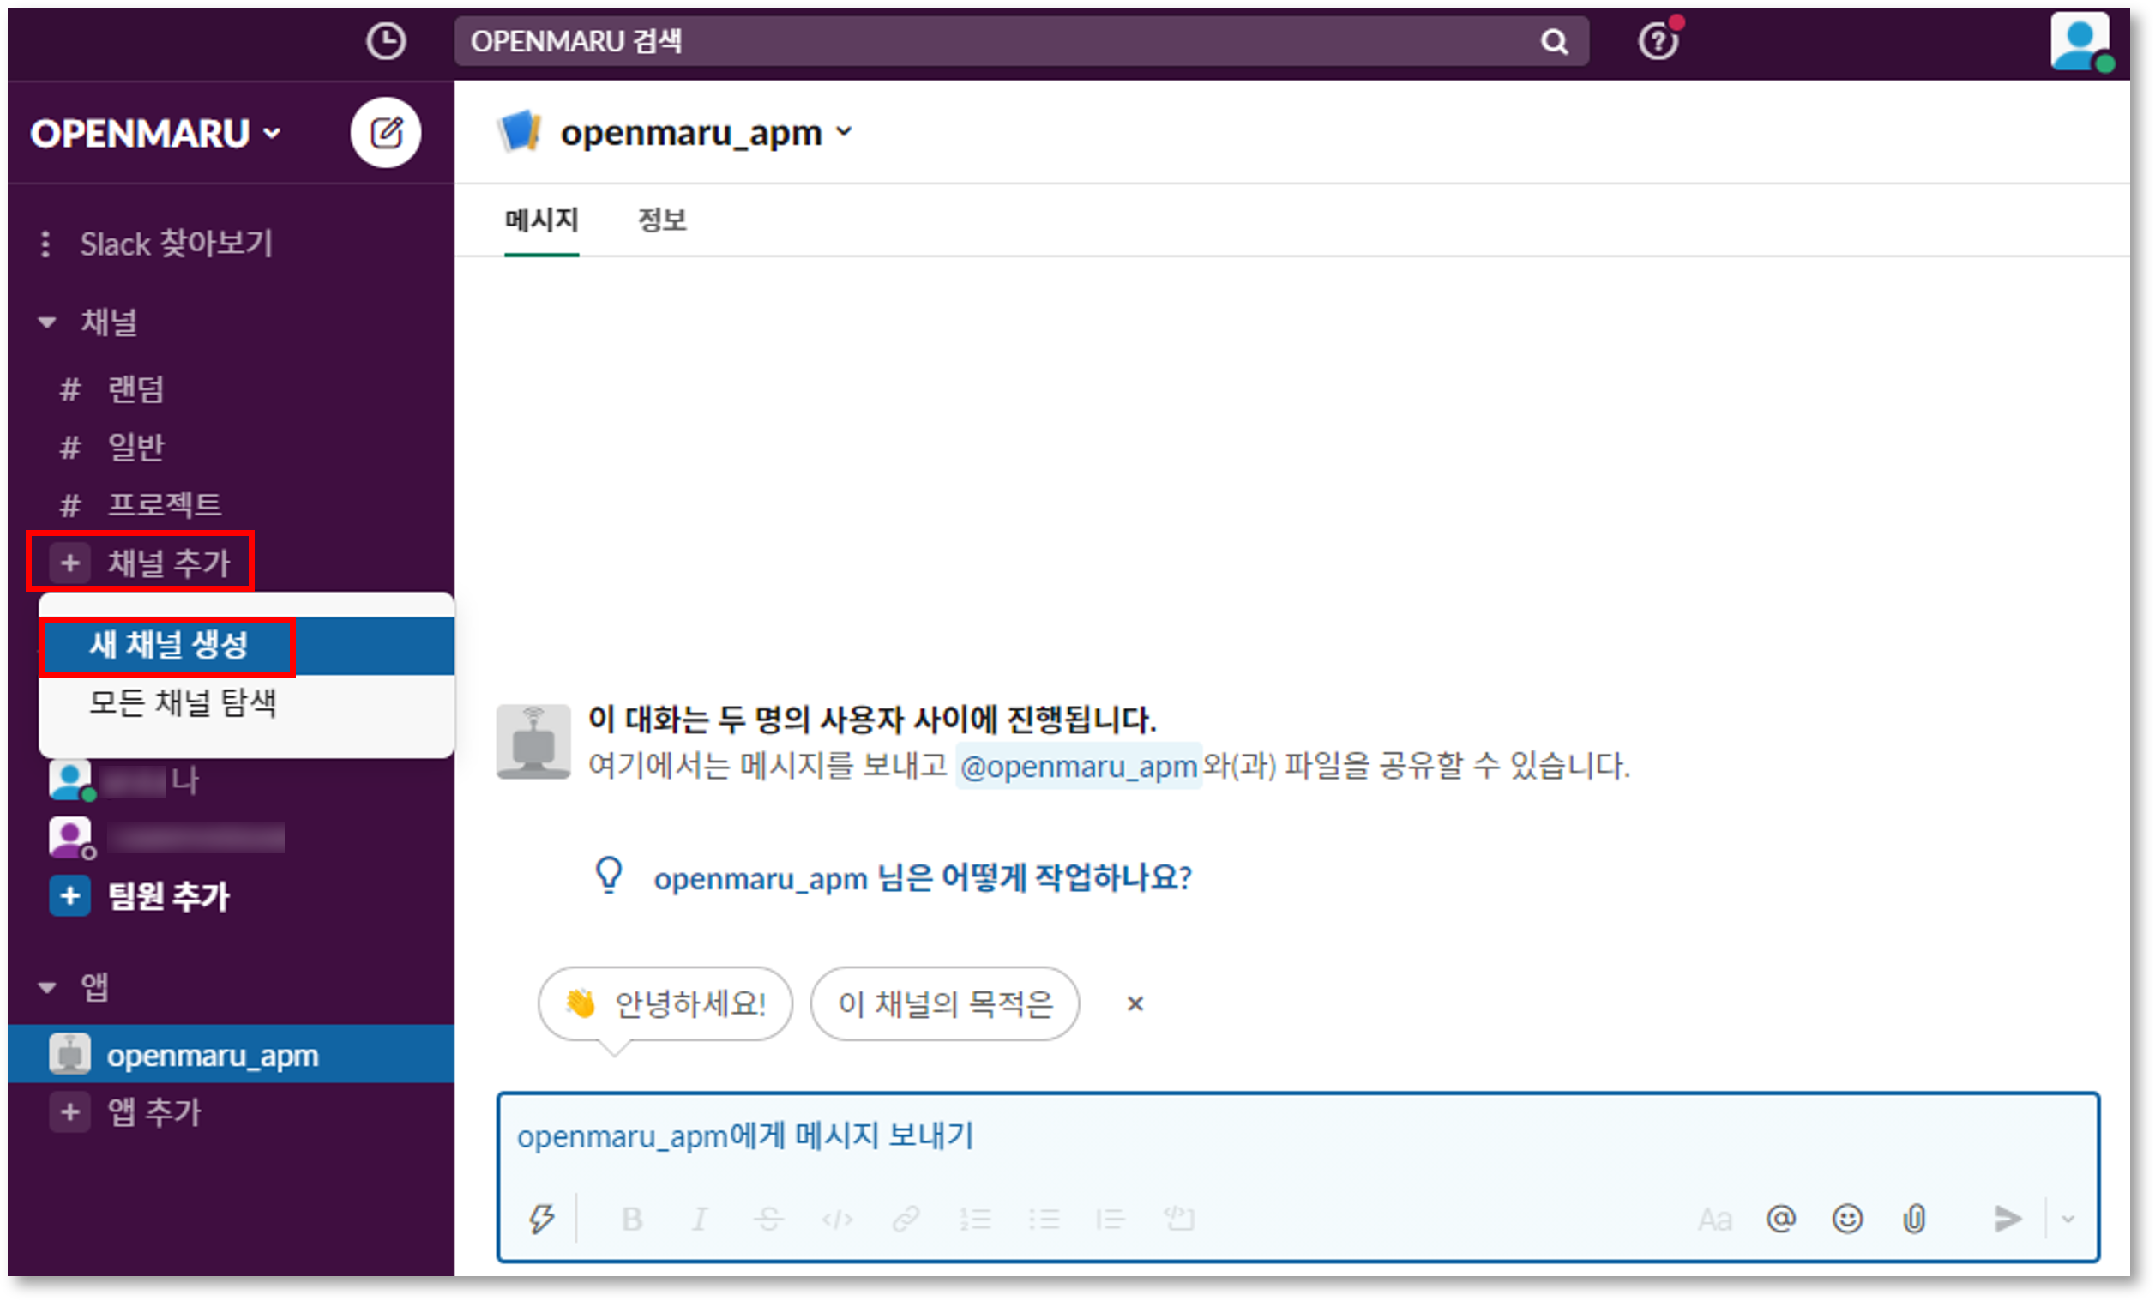
Task: Toggle bold formatting in message toolbar
Action: coord(631,1218)
